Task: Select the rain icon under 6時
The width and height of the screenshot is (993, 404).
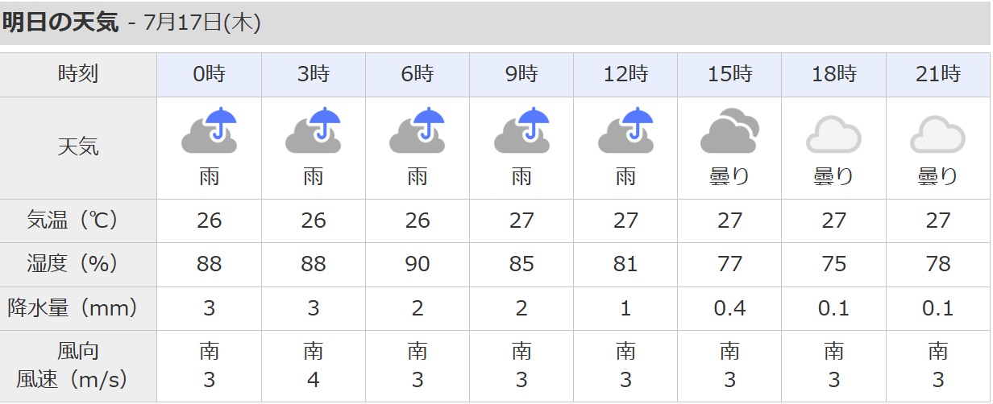Action: click(x=417, y=130)
